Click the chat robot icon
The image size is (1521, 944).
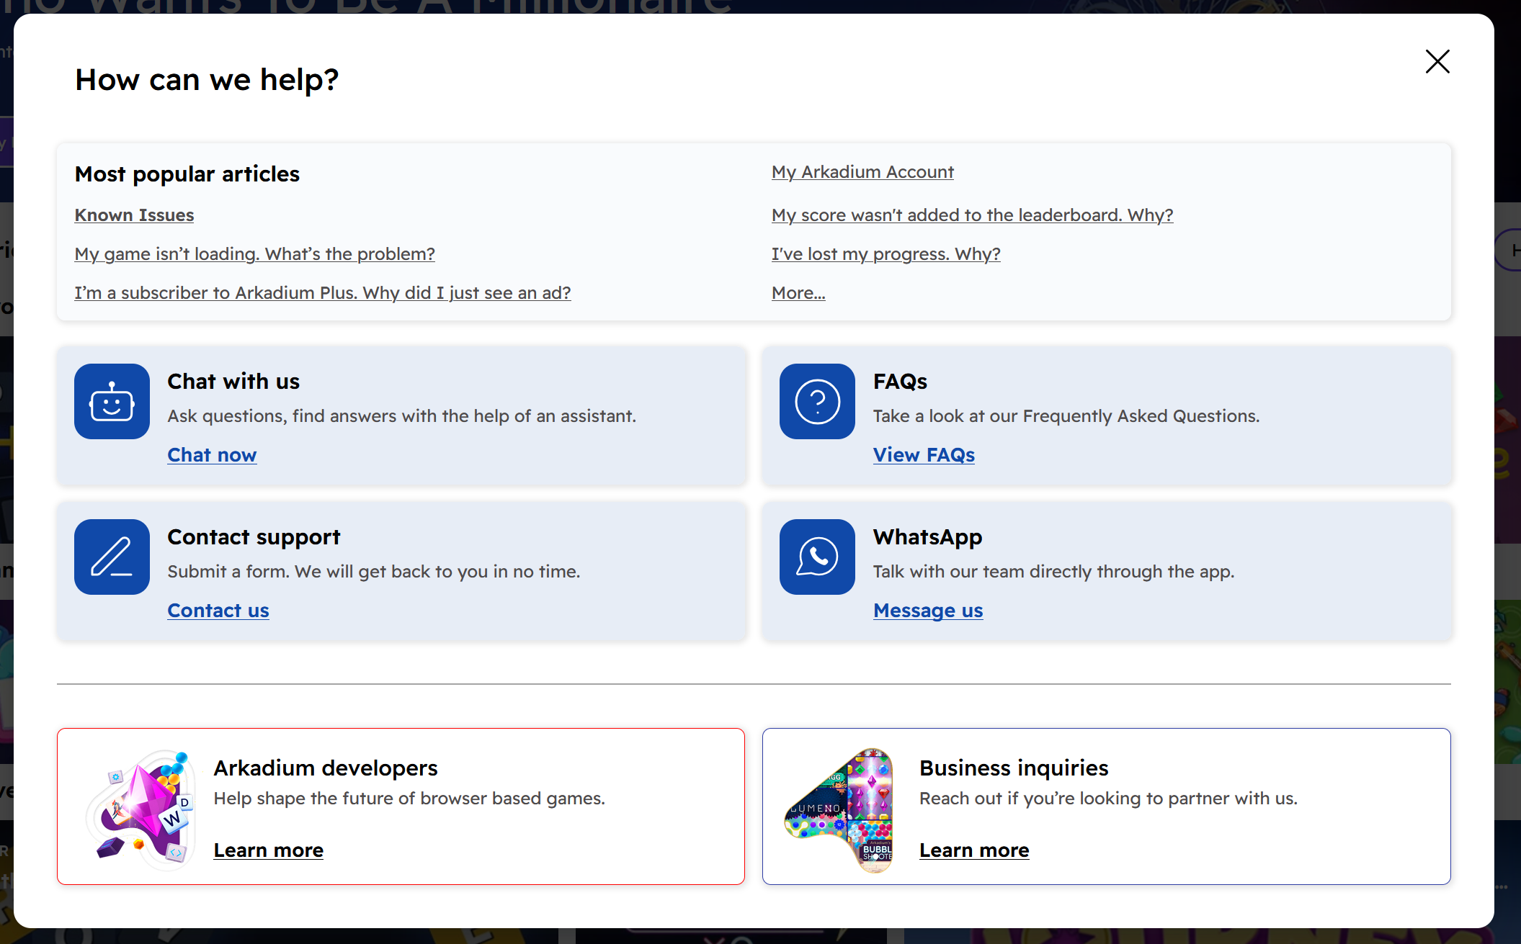pos(112,401)
